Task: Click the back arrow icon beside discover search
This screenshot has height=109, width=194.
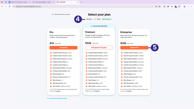Action: point(53,14)
